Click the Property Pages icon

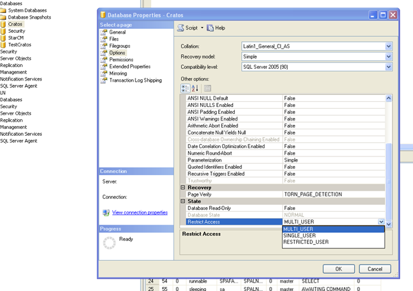coord(208,88)
